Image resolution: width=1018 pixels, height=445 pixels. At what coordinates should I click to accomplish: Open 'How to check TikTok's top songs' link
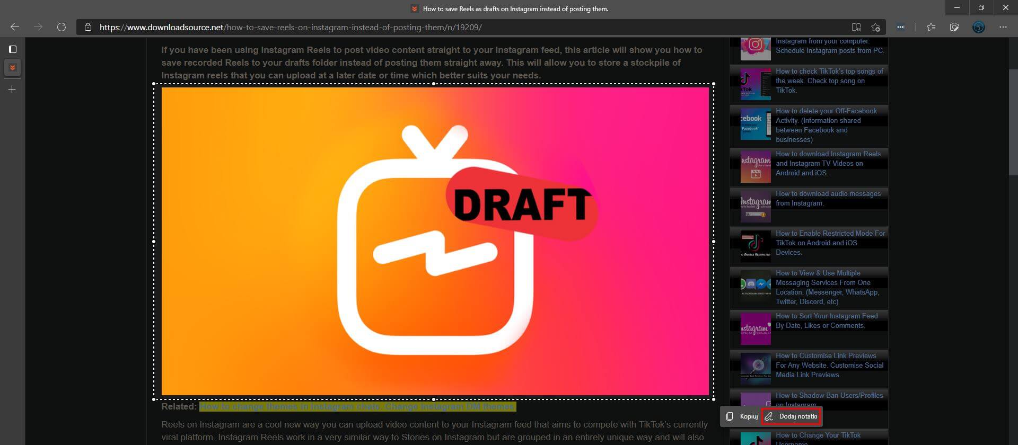tap(829, 81)
